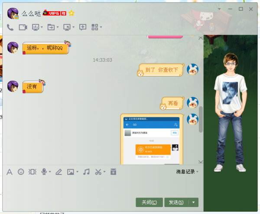
Task: Open the apps grid icon
Action: (x=94, y=27)
